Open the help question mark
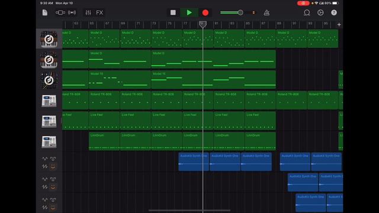This screenshot has height=213, width=379. pos(334,12)
